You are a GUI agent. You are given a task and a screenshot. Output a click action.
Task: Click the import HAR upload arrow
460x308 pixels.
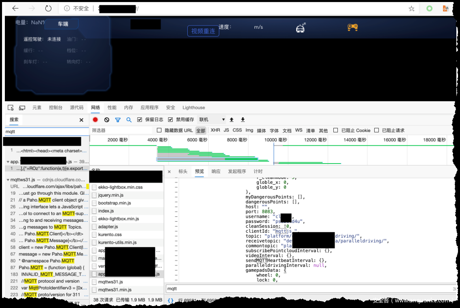(232, 120)
